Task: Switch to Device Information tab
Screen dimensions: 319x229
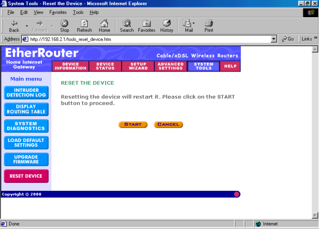Action: click(71, 66)
